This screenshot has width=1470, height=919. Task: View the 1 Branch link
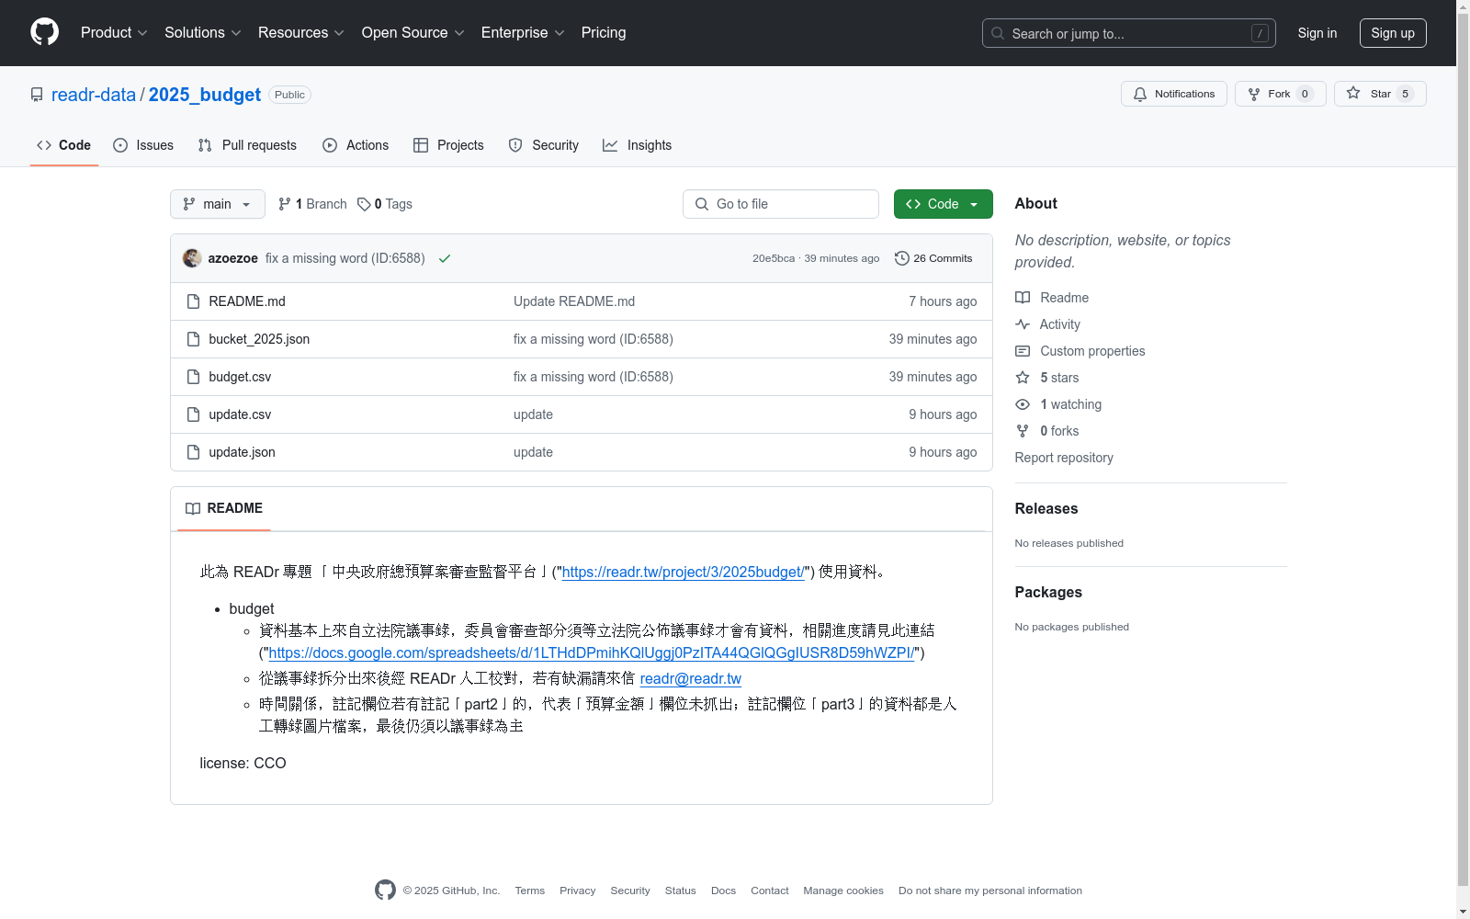coord(312,204)
